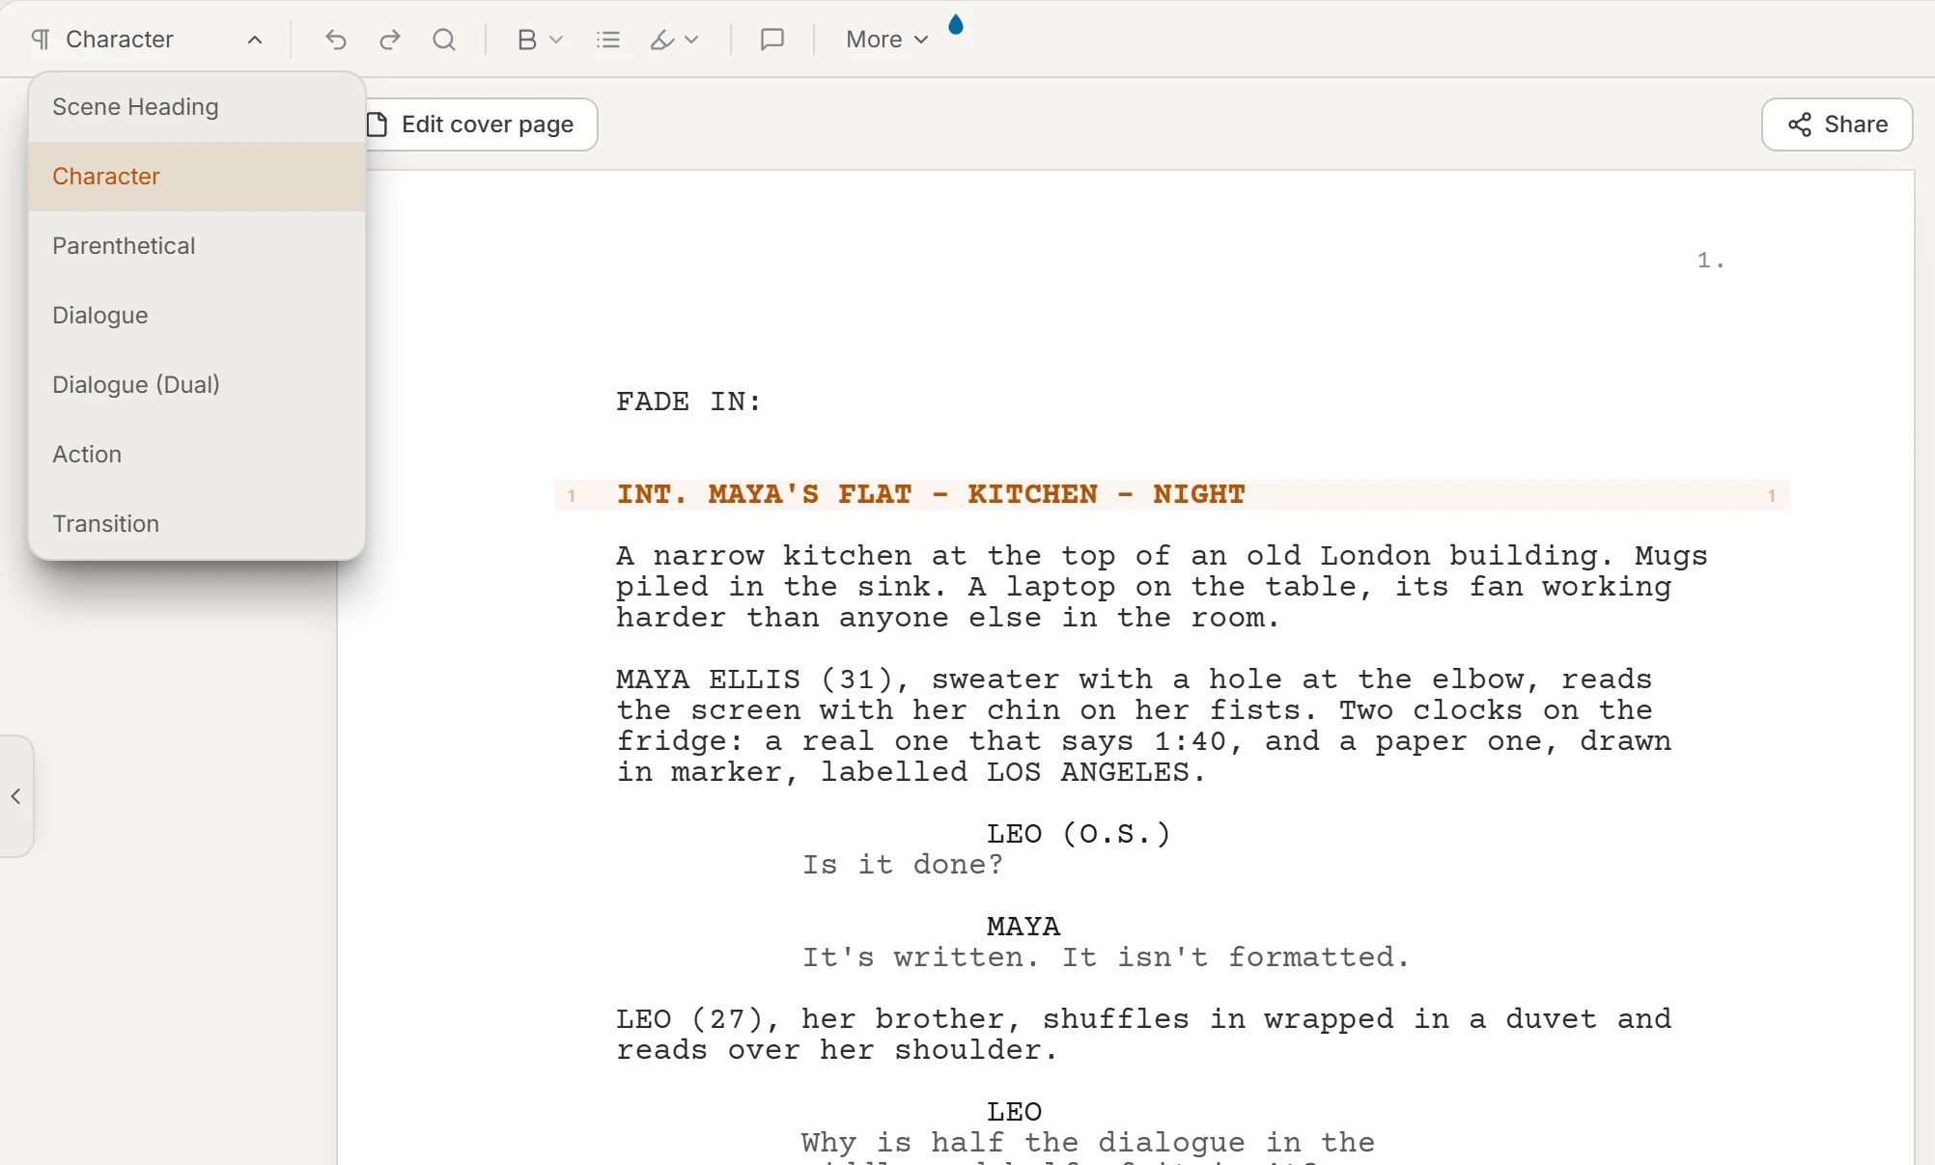This screenshot has height=1165, width=1935.
Task: Collapse the Character element type dropdown
Action: click(x=255, y=40)
